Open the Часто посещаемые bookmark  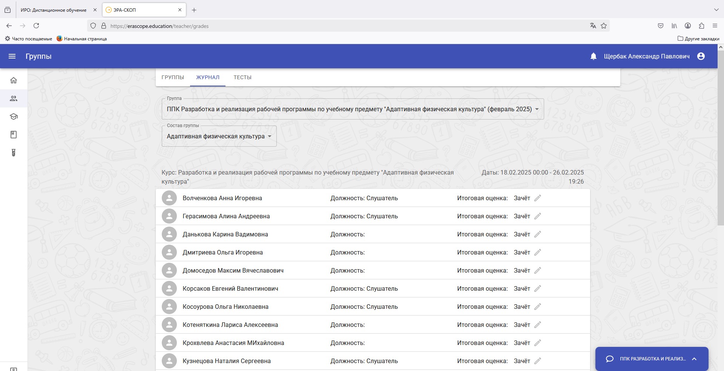28,38
